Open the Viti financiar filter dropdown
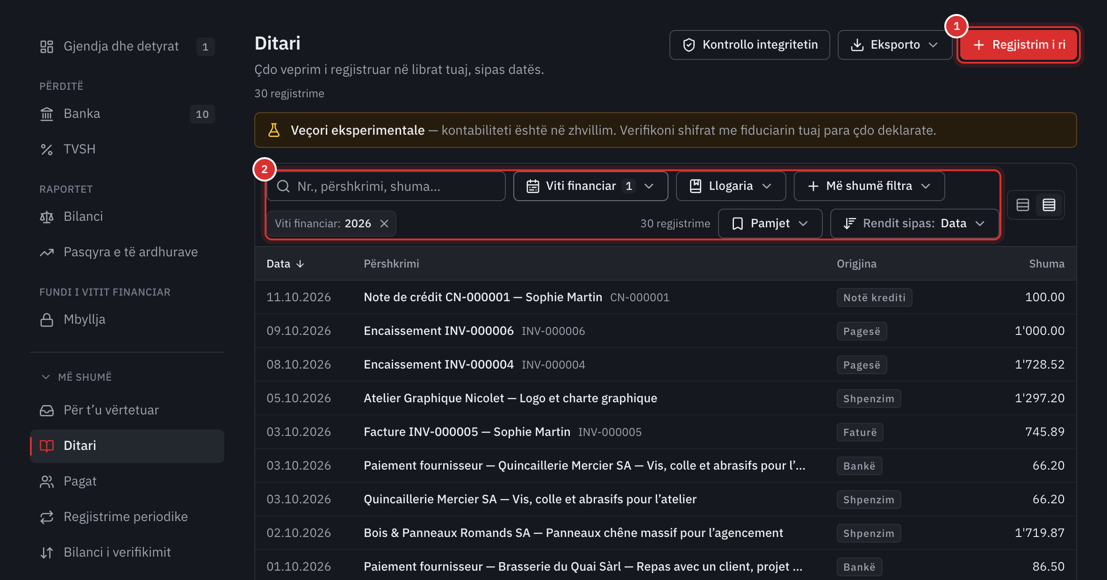The image size is (1107, 580). point(590,186)
